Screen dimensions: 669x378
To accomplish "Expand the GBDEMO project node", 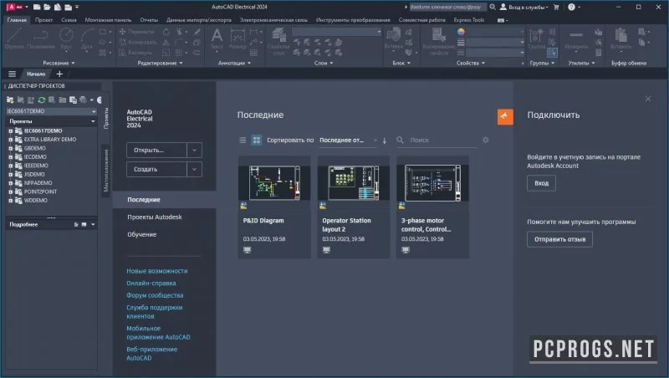I will point(11,149).
